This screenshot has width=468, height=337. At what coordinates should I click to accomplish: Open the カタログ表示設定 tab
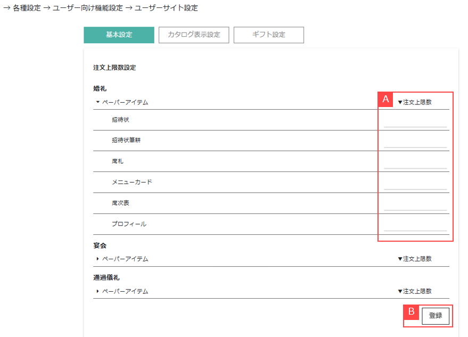tap(194, 35)
